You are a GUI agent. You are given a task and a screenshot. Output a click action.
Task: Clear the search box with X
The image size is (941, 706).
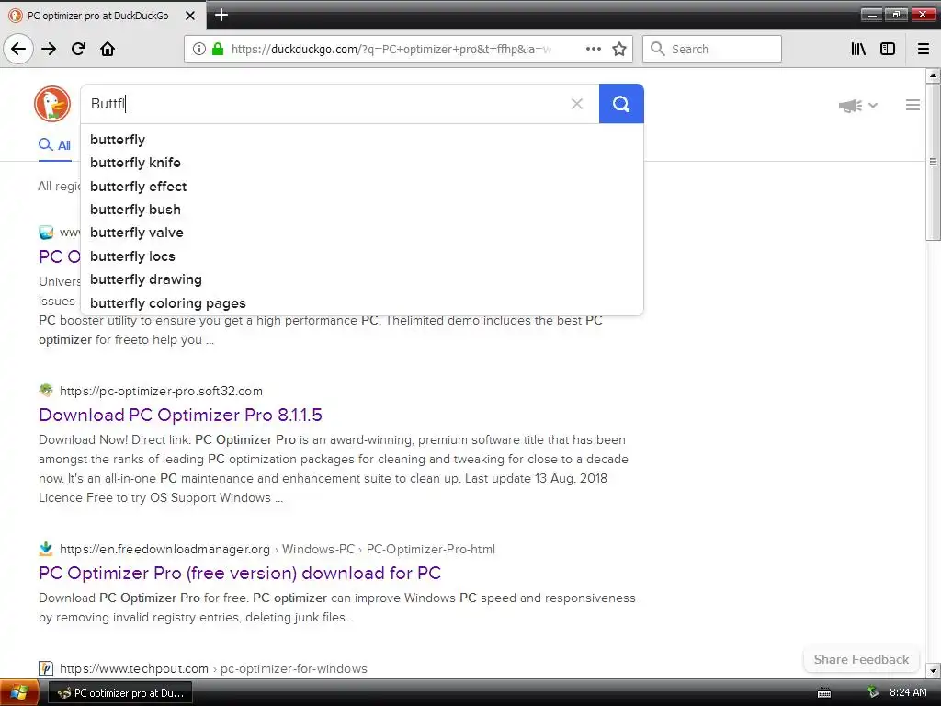click(x=577, y=104)
